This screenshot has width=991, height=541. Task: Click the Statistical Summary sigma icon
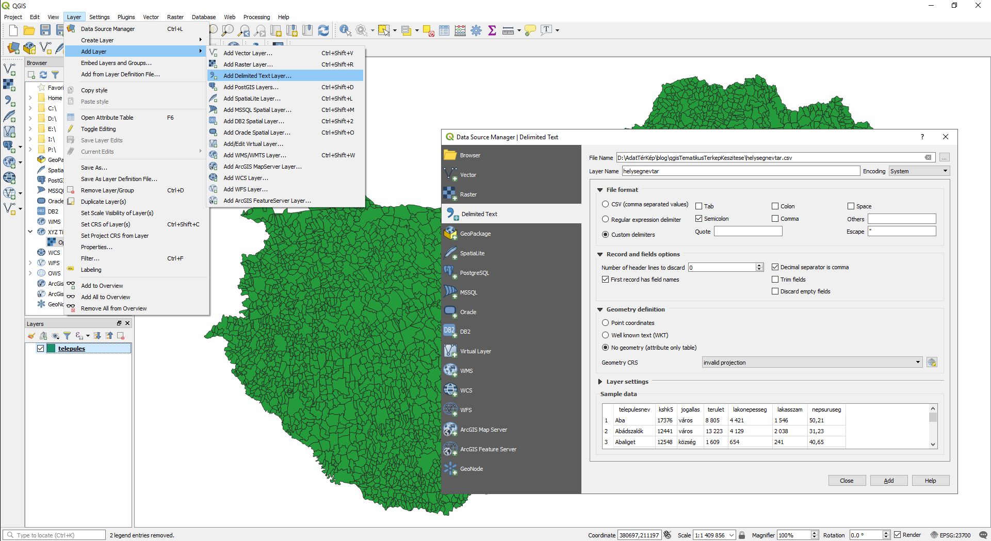(492, 30)
